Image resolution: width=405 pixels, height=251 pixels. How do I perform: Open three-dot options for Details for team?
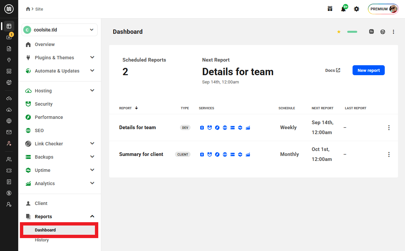(389, 127)
